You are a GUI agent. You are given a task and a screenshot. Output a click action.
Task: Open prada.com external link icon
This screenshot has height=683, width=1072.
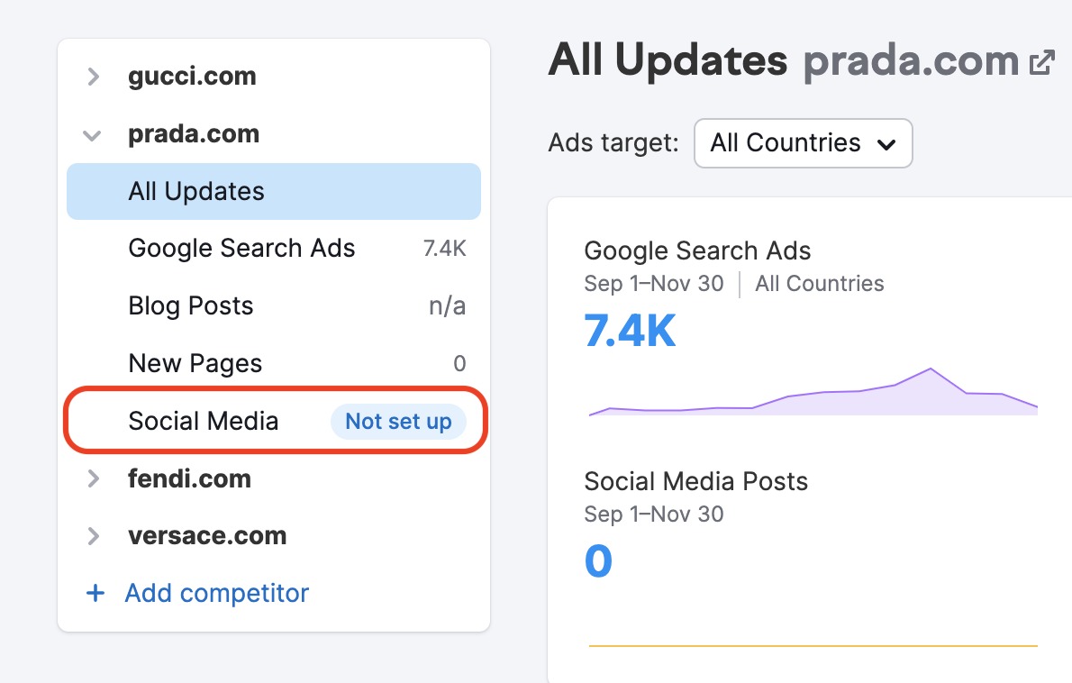1042,63
